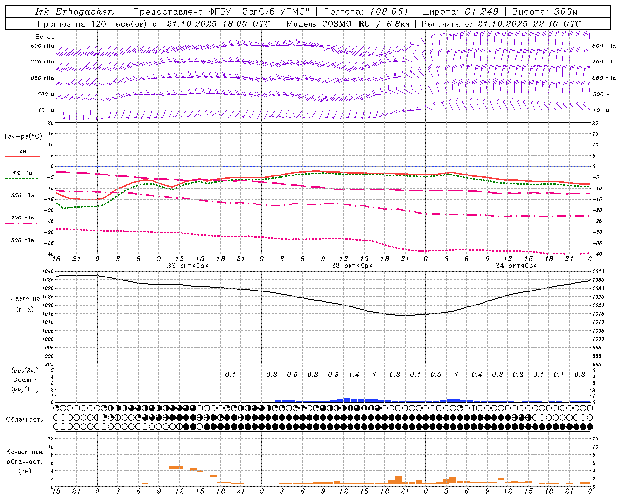This screenshot has width=618, height=495.
Task: Click the Осадки precipitation label
Action: (25, 380)
